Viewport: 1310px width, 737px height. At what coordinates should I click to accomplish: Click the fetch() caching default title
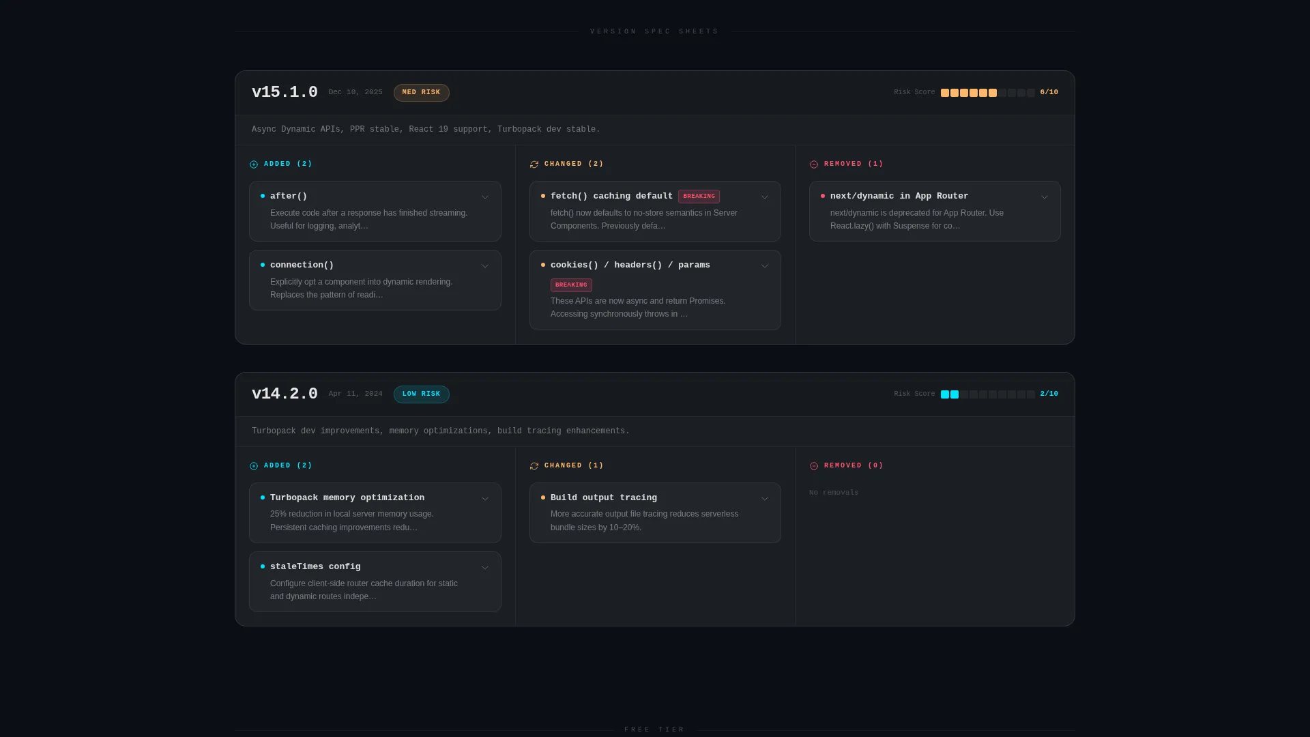[611, 197]
